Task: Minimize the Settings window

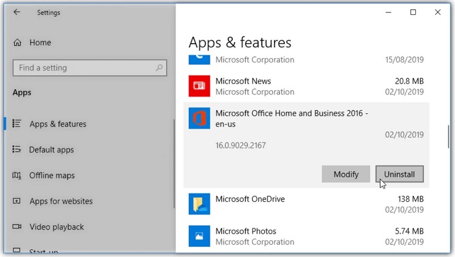Action: [x=388, y=12]
